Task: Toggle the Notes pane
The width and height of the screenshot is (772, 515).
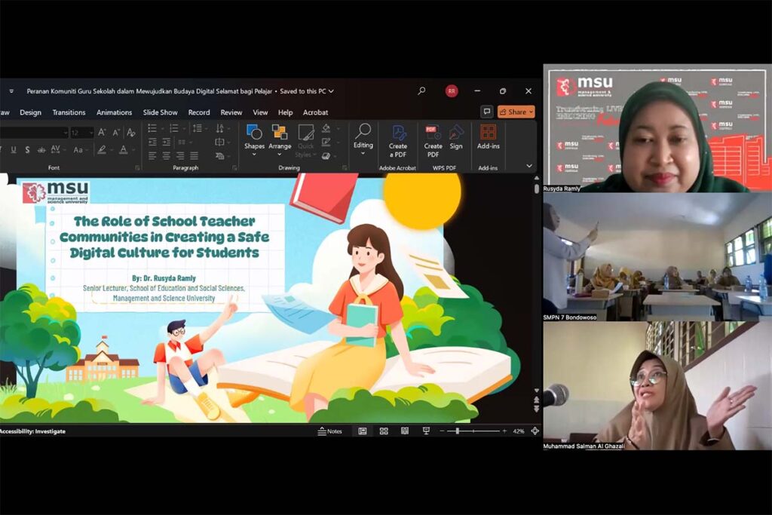Action: (330, 431)
